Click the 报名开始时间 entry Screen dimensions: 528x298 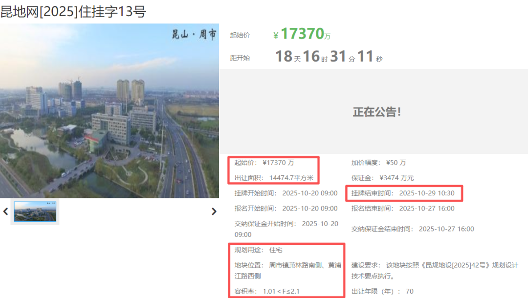(x=286, y=208)
